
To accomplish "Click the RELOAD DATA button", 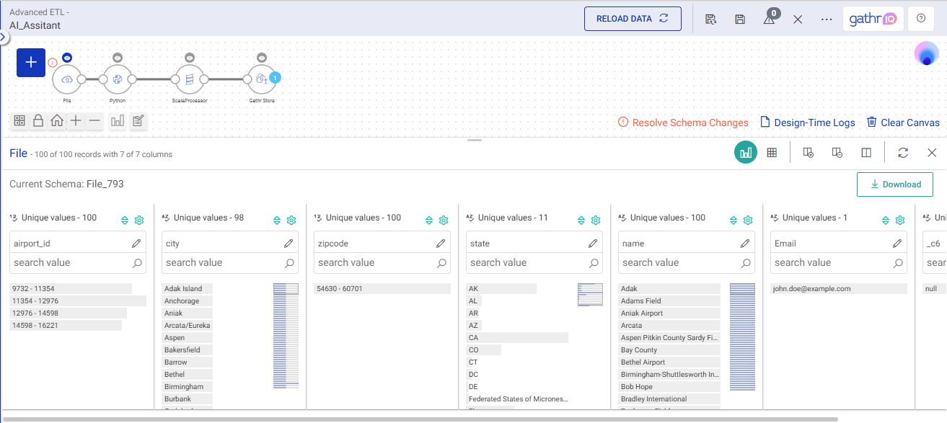I will pyautogui.click(x=633, y=19).
